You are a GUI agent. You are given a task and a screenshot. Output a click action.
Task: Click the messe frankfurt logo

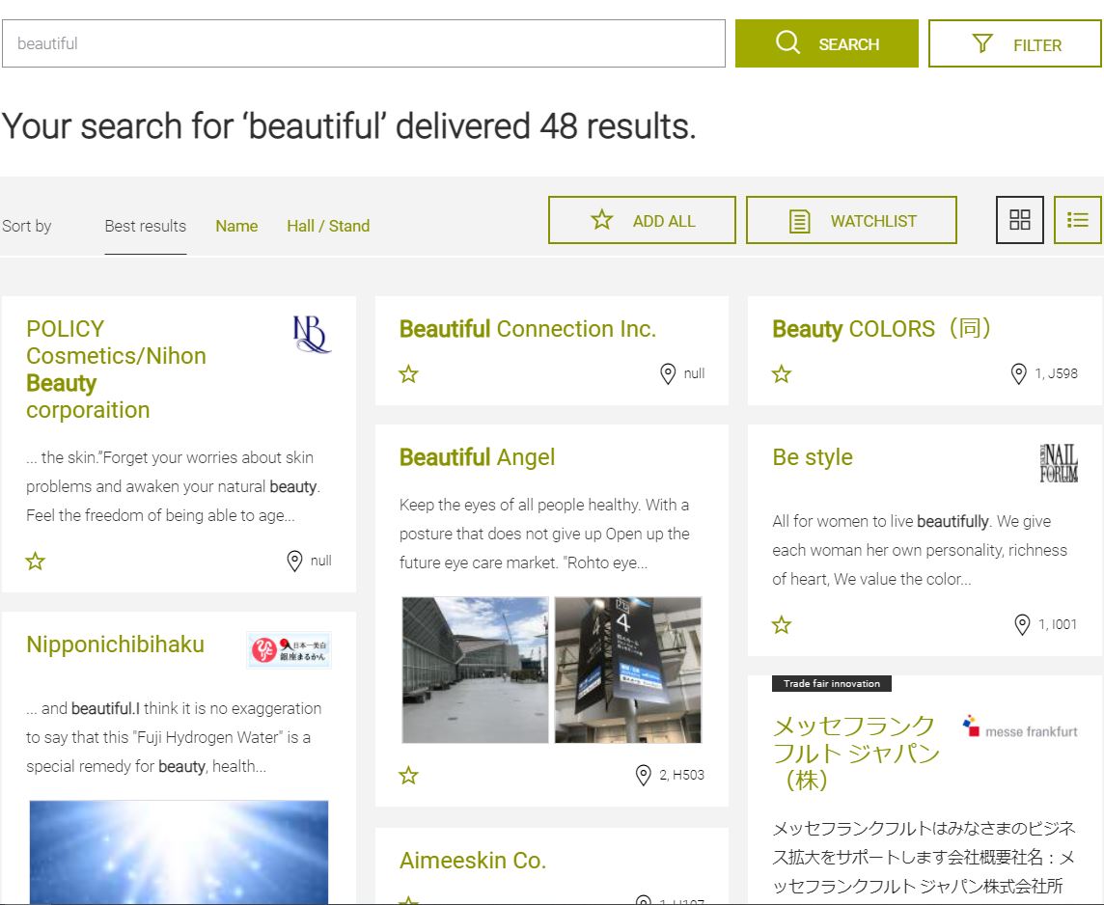[x=1019, y=727]
